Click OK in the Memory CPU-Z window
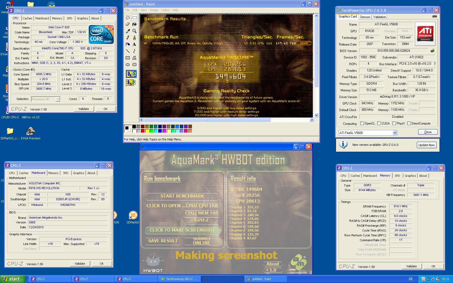453x283 pixels. click(433, 266)
